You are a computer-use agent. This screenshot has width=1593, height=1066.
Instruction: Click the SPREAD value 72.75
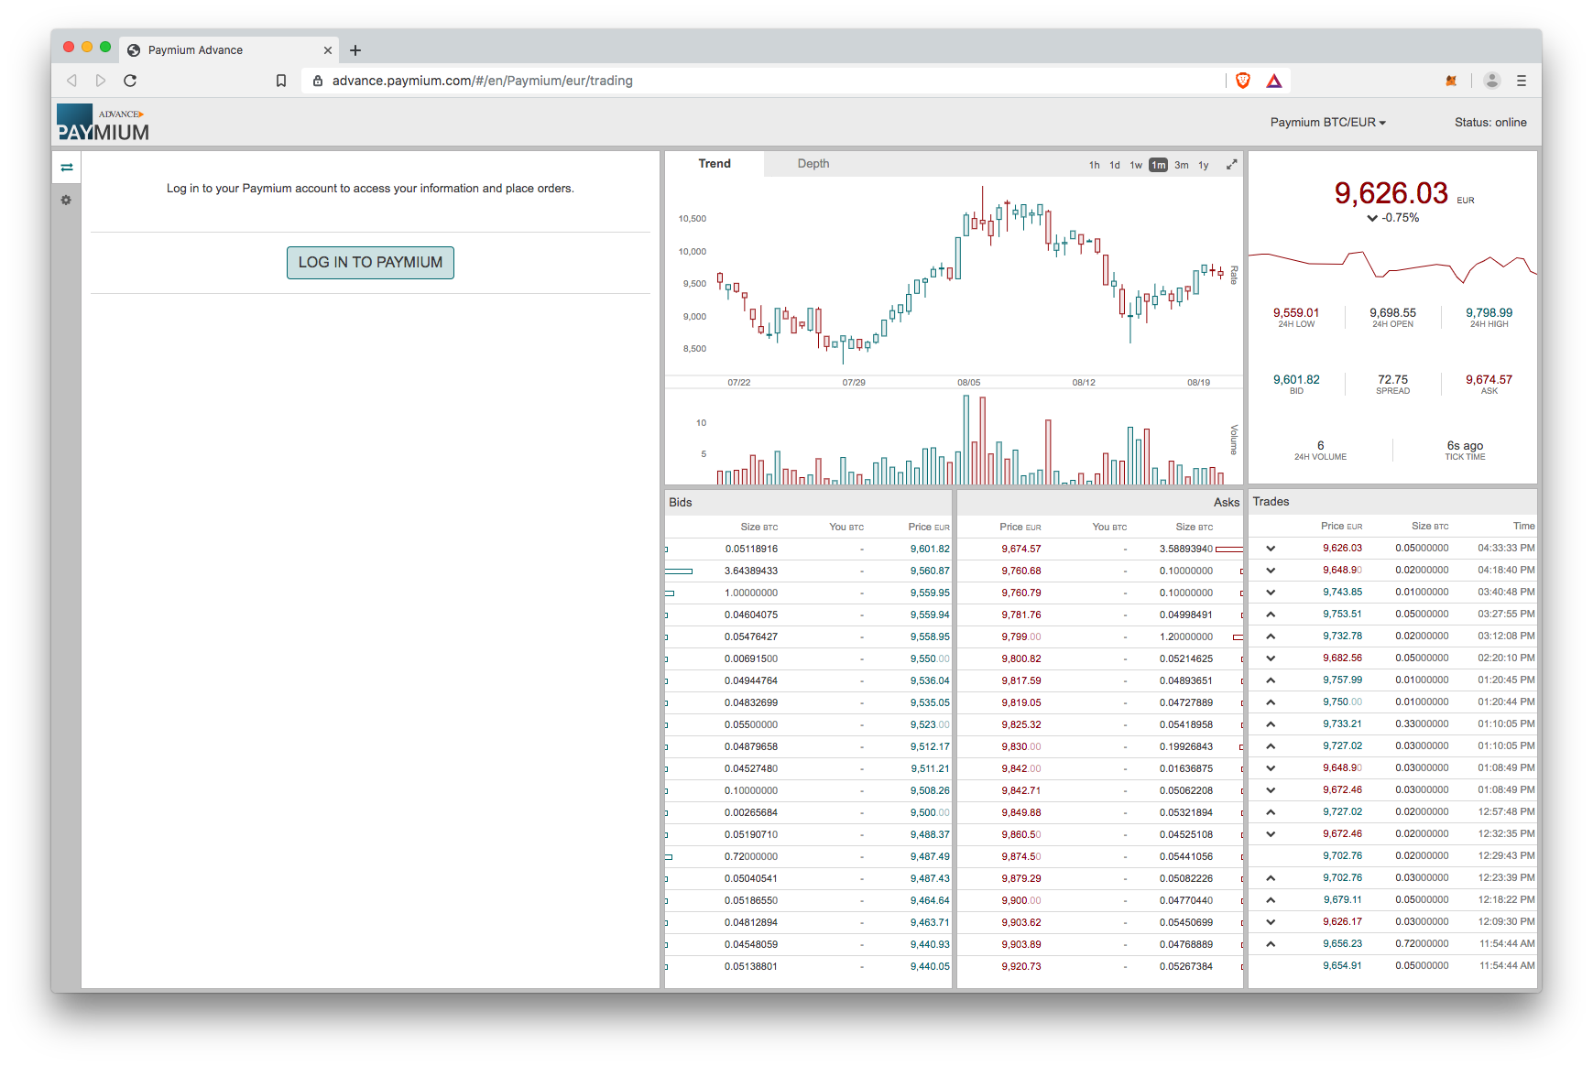coord(1393,379)
